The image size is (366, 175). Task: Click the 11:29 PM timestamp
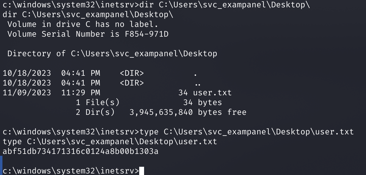[x=81, y=93]
